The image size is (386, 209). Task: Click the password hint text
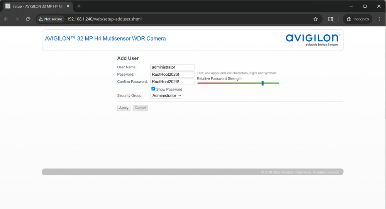click(x=237, y=73)
